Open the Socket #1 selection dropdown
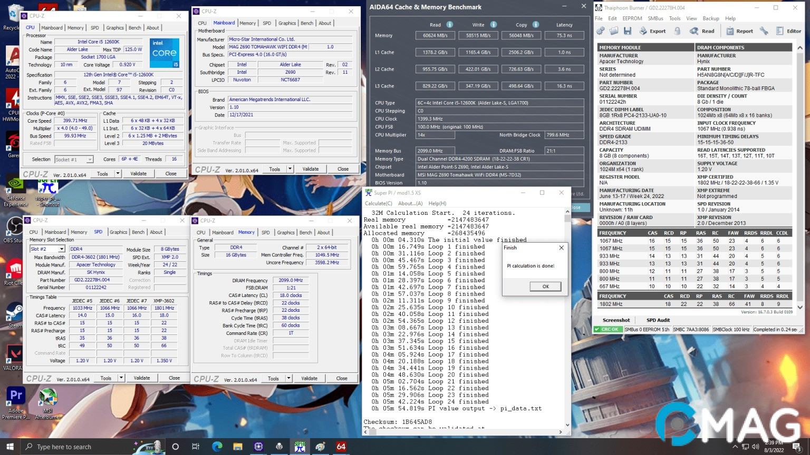 click(x=90, y=160)
